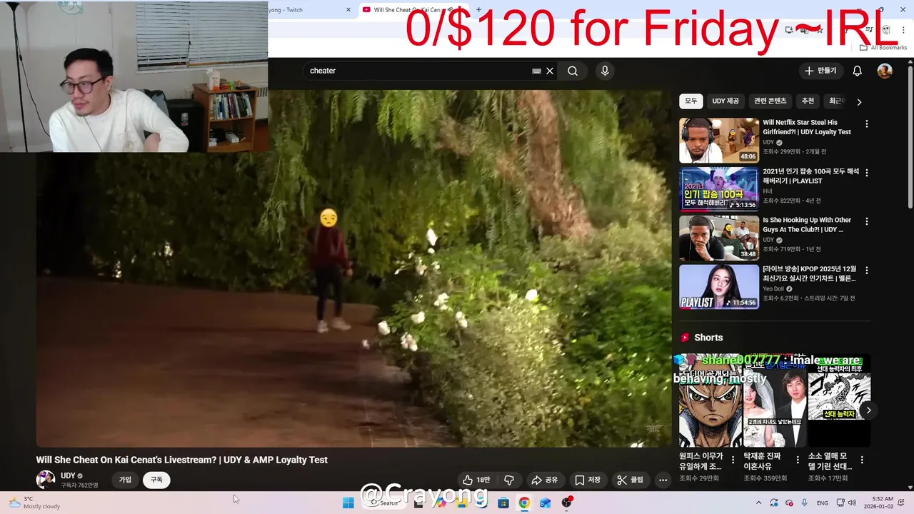Open Chrome profile avatar icon
914x514 pixels.
(x=885, y=30)
